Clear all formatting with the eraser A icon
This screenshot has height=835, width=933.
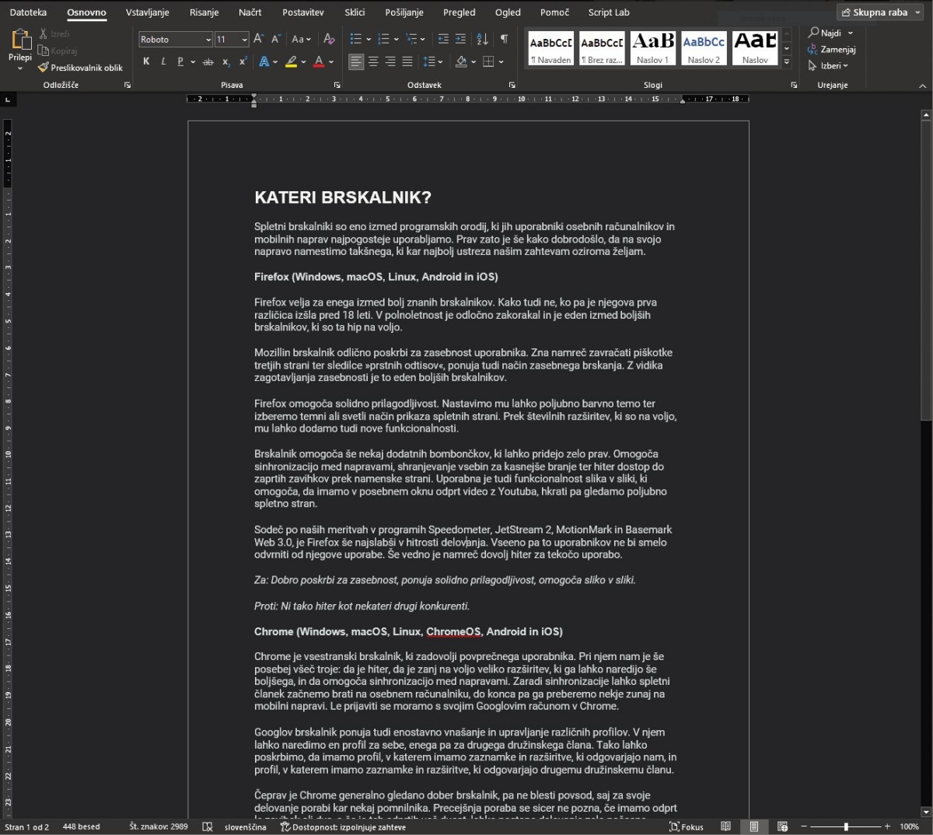(329, 39)
